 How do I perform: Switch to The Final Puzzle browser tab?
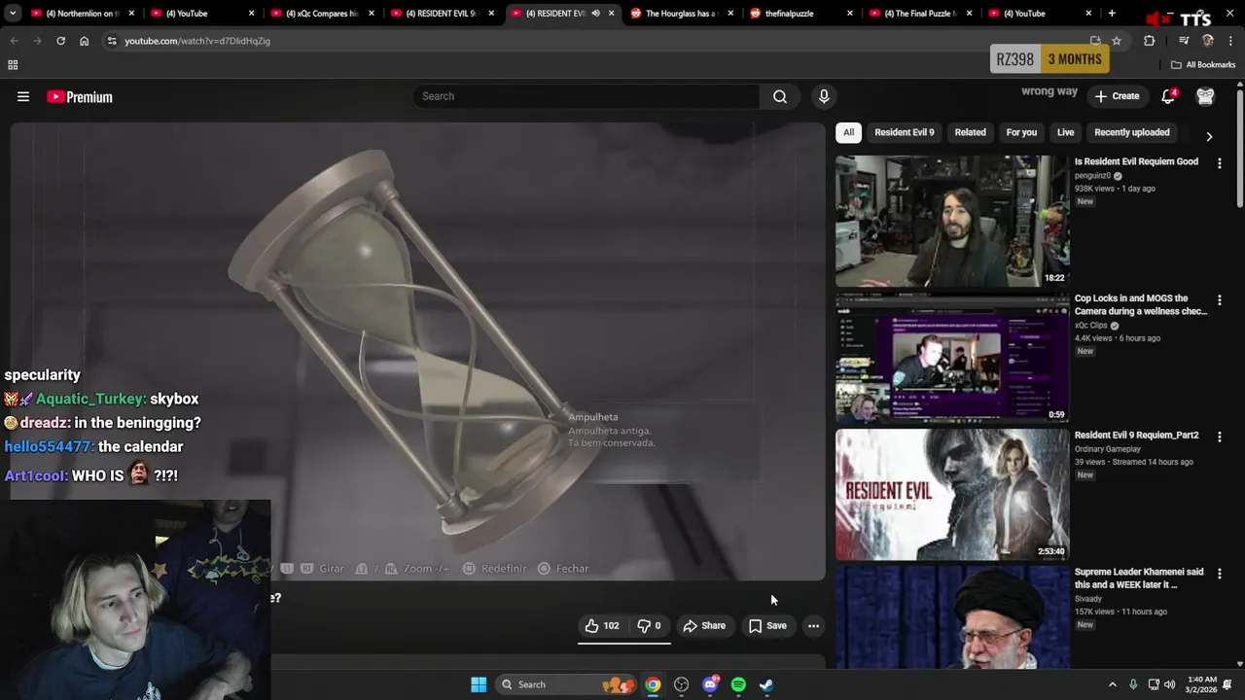pyautogui.click(x=922, y=14)
